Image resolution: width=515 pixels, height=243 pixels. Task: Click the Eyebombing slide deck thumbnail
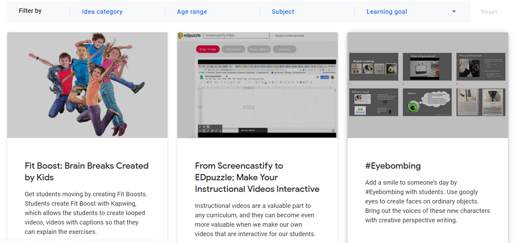tap(427, 85)
